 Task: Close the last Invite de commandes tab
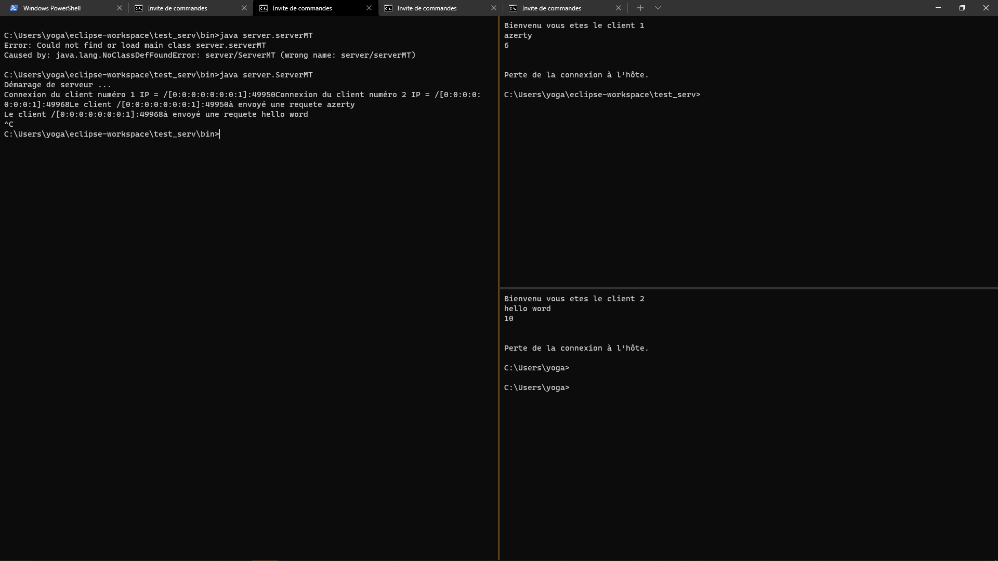[619, 8]
